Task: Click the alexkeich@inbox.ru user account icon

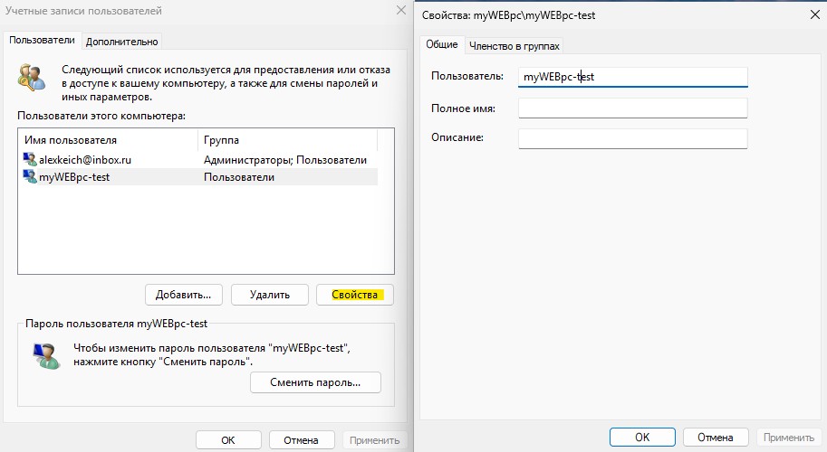Action: click(30, 159)
